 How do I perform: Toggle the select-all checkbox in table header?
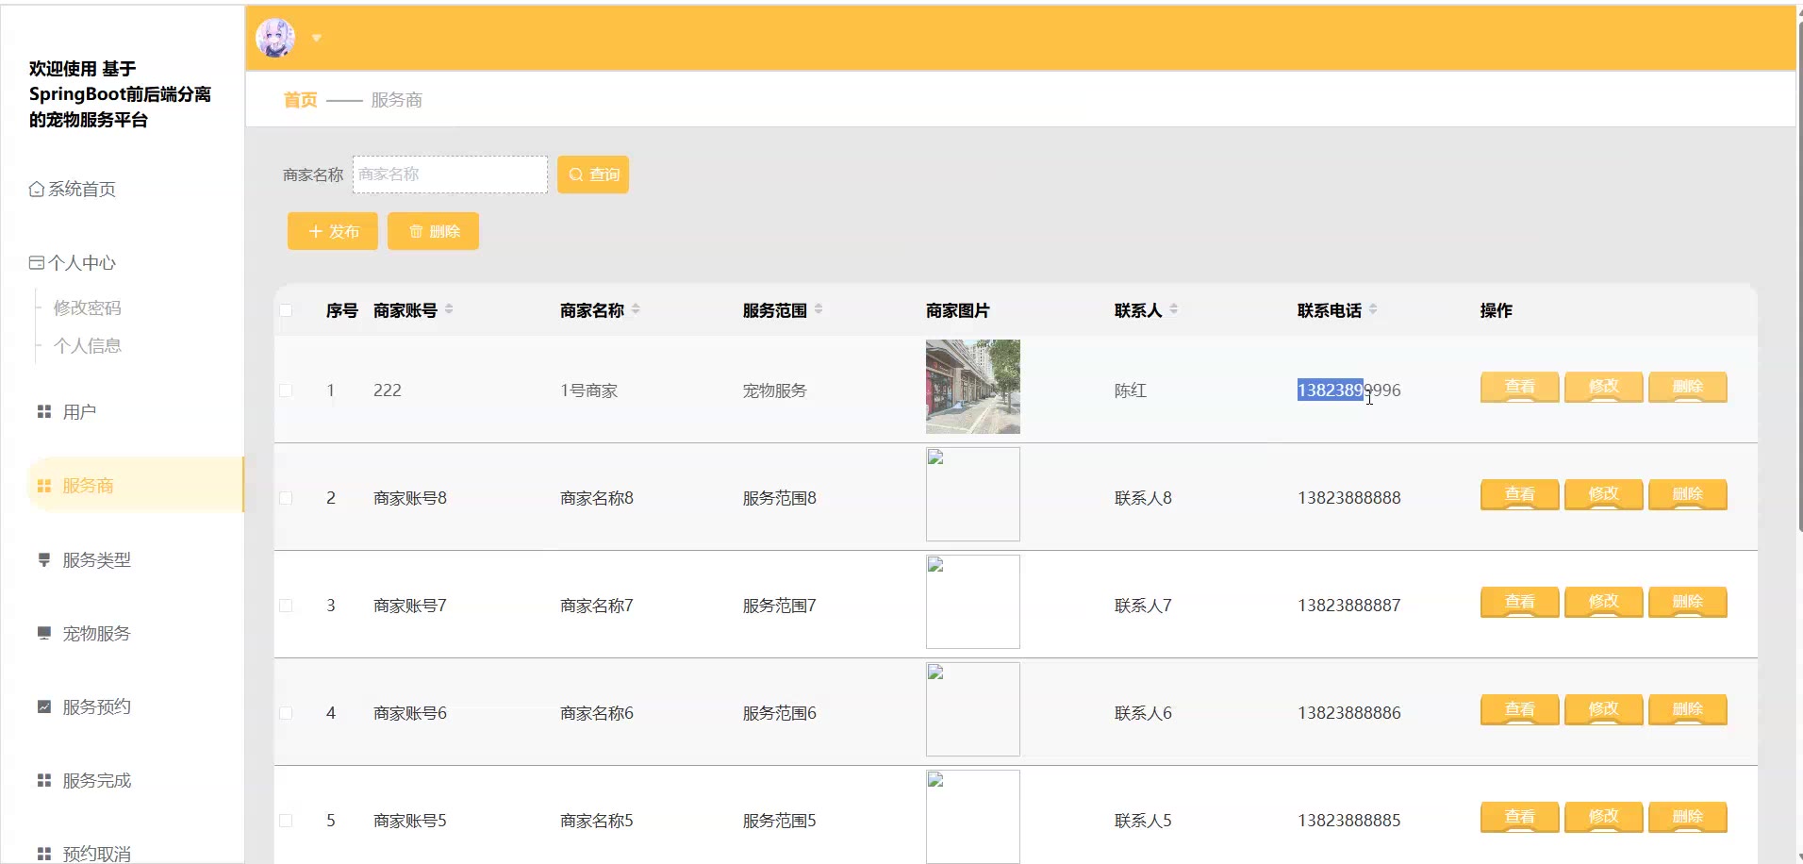(x=286, y=310)
